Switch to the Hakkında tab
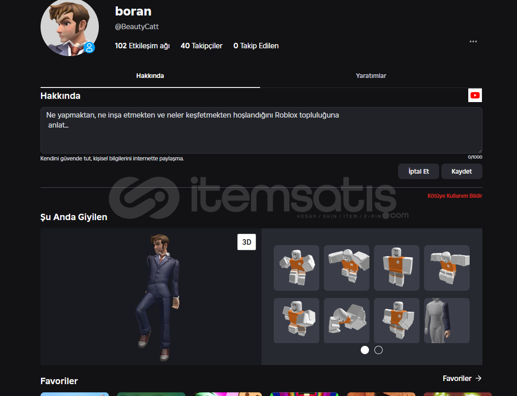 pos(150,76)
